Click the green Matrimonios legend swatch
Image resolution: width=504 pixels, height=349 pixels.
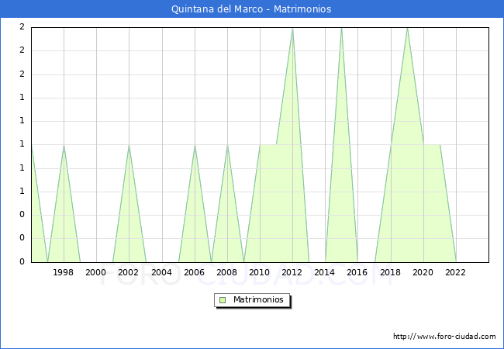pyautogui.click(x=223, y=300)
